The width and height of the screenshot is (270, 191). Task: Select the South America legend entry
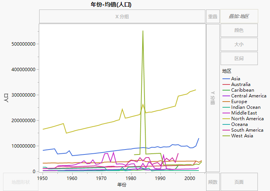coord(243,130)
